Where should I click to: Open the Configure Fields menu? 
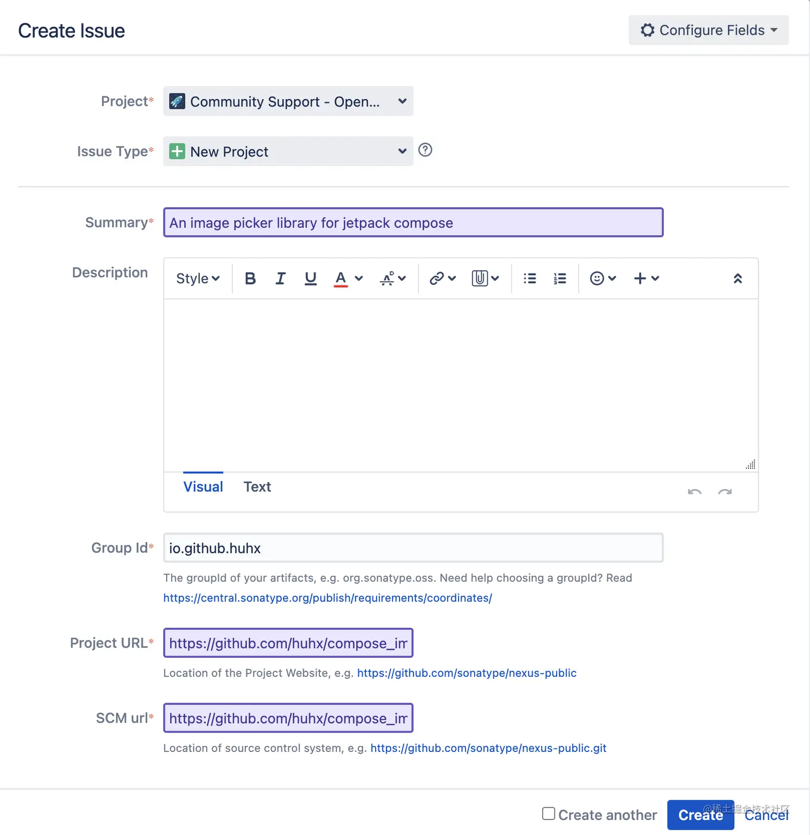click(x=708, y=31)
